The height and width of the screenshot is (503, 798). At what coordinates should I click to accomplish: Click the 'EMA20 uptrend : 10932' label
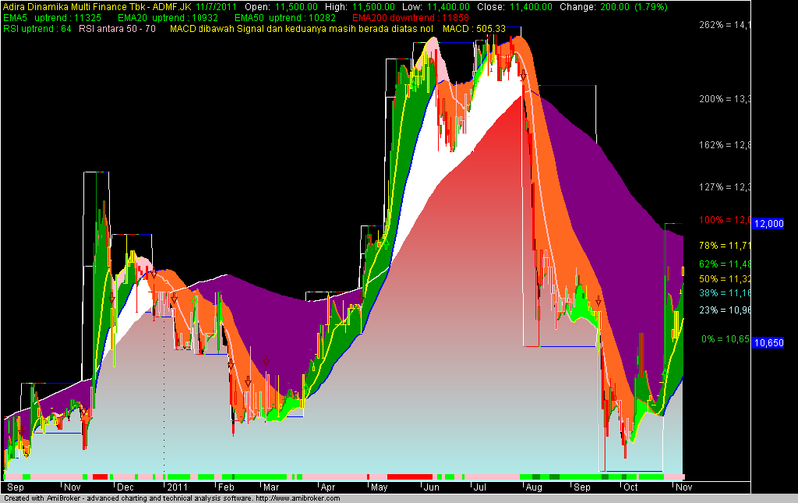tap(168, 18)
